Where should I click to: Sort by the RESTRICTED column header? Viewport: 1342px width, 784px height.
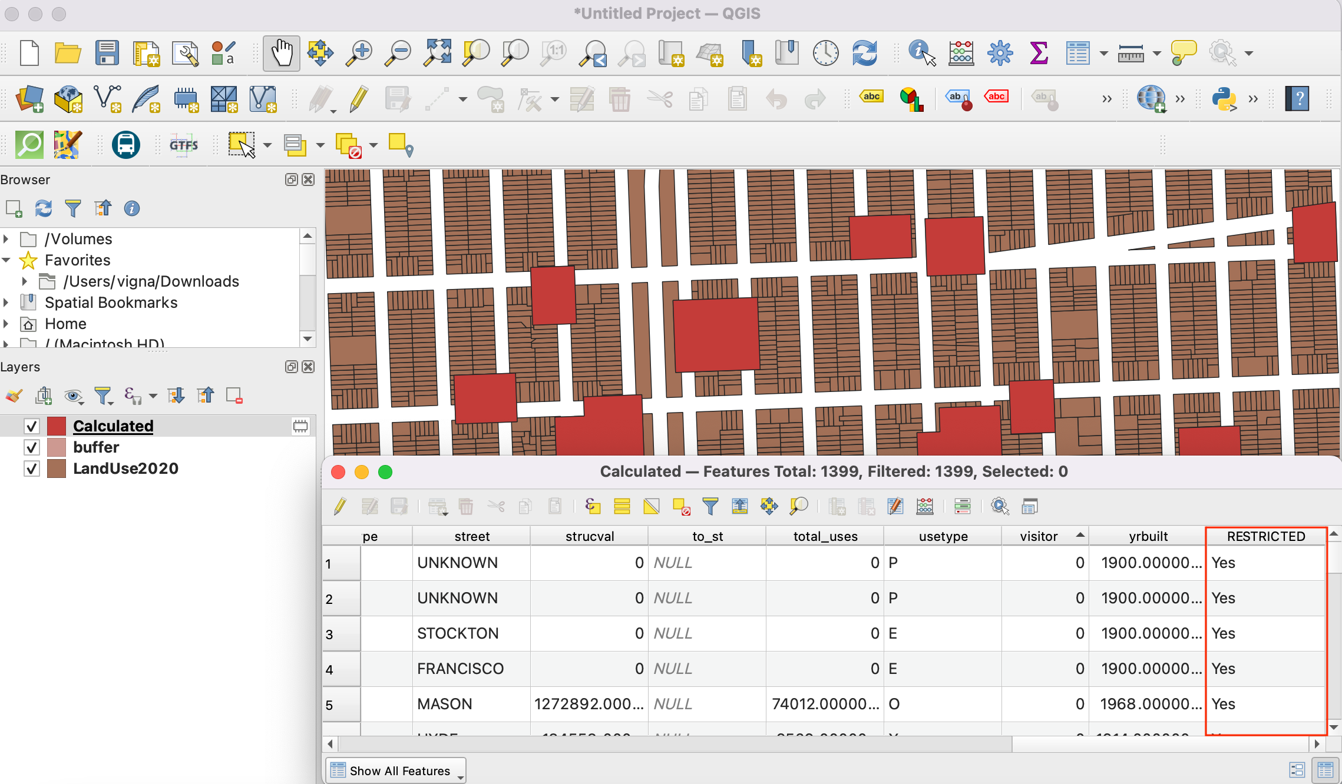coord(1265,536)
